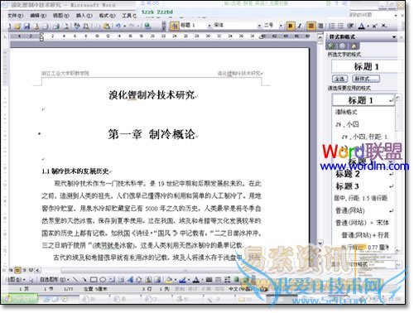Select the Arrow drawing tool
The height and width of the screenshot is (313, 414).
pos(84,280)
